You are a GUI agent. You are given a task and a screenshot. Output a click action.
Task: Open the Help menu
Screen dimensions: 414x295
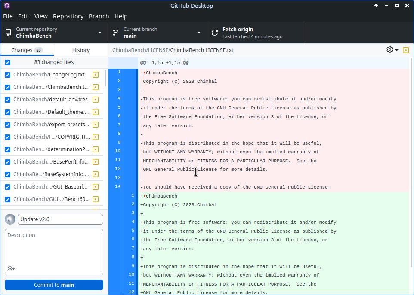point(121,16)
